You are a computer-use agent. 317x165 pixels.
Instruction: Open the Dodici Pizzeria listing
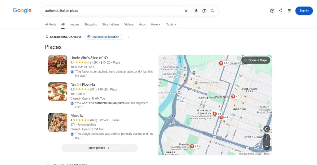tap(83, 85)
